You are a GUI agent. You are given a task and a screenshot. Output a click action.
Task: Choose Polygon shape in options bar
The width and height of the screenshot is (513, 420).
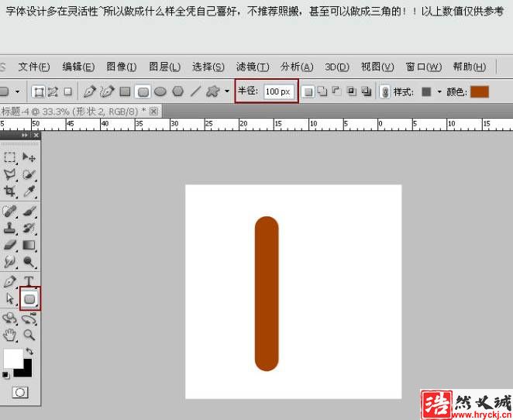coord(178,91)
